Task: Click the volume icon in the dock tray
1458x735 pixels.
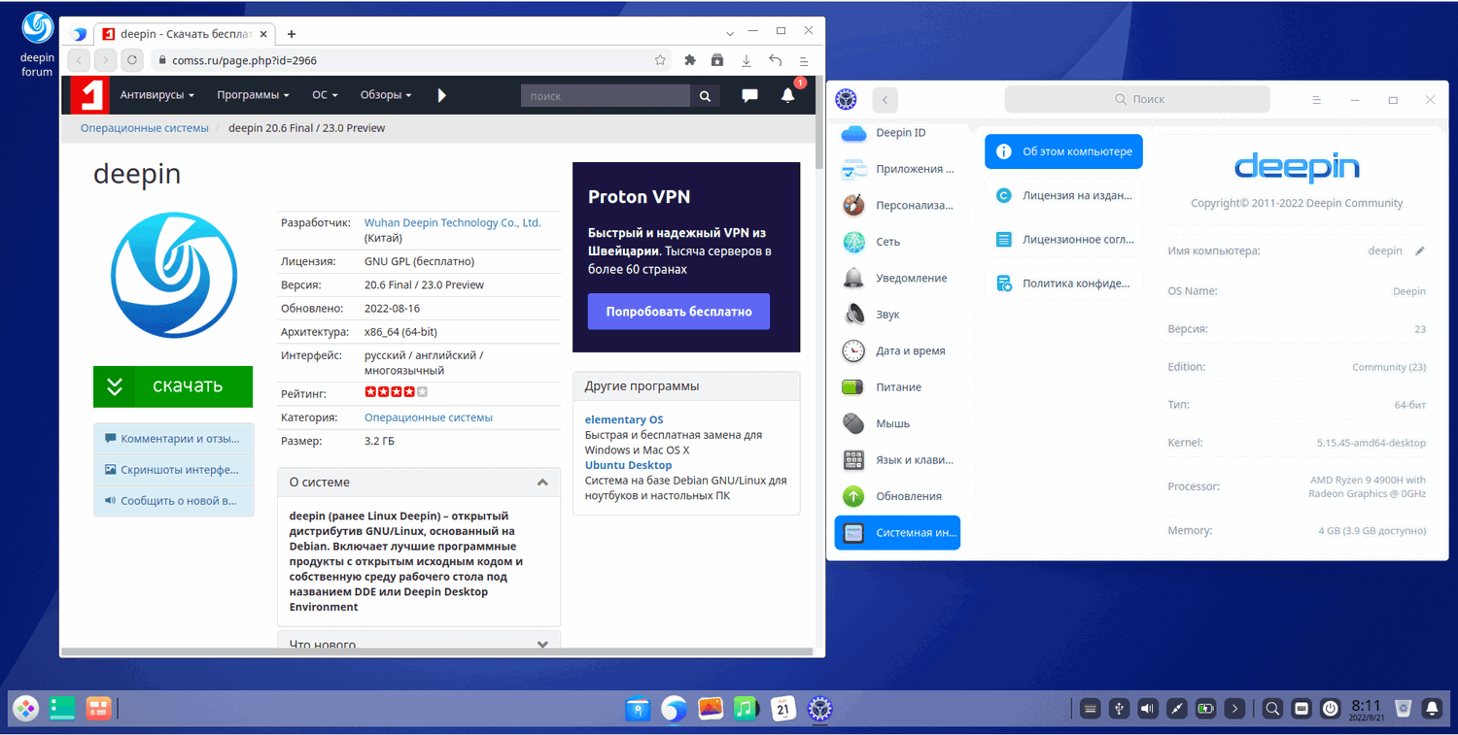Action: pos(1148,709)
